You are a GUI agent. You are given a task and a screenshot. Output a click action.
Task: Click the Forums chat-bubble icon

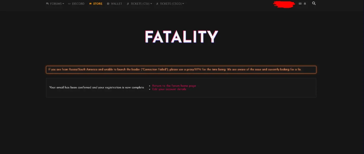[47, 4]
